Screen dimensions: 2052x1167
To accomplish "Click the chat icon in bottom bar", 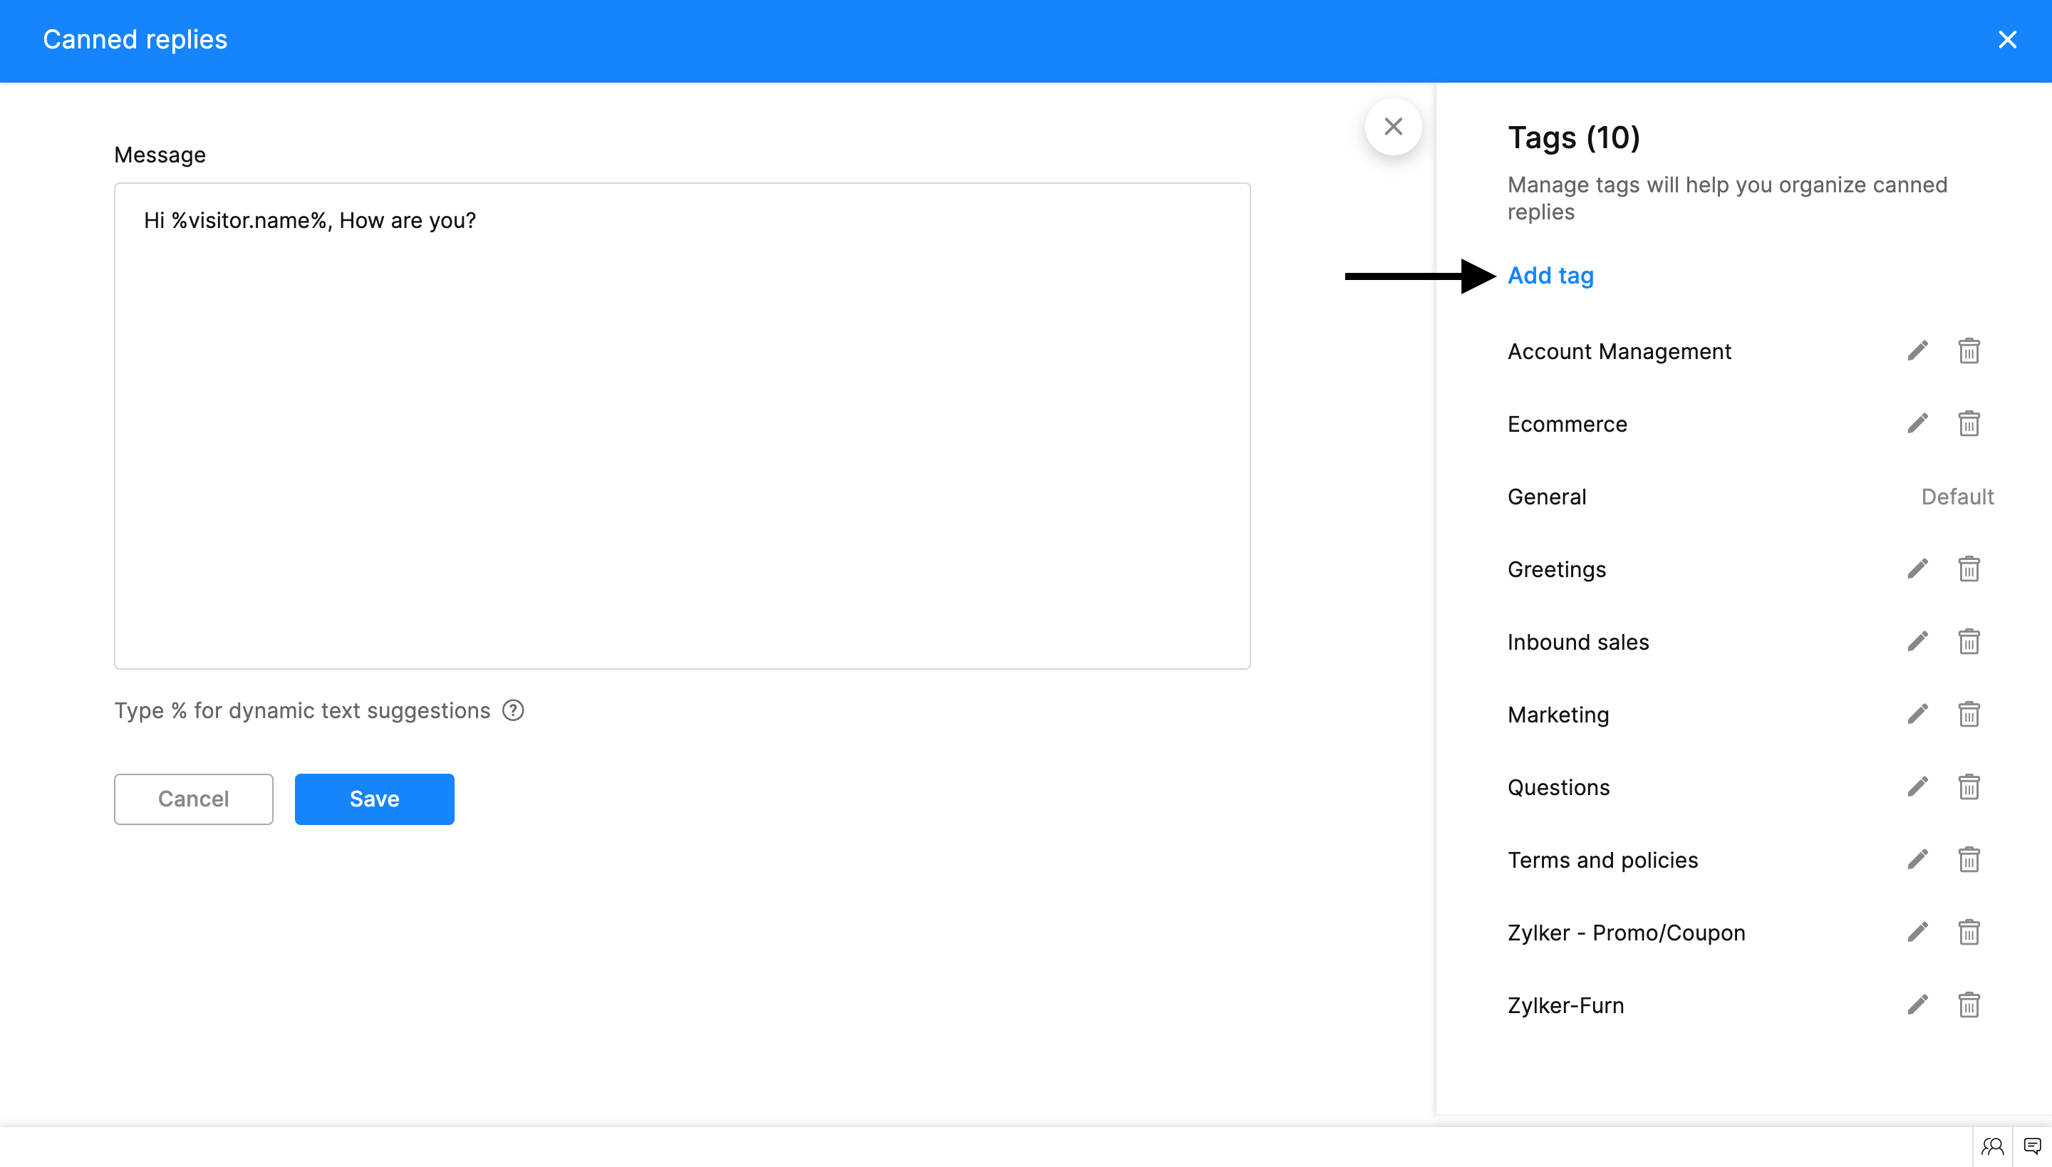I will (2032, 1146).
